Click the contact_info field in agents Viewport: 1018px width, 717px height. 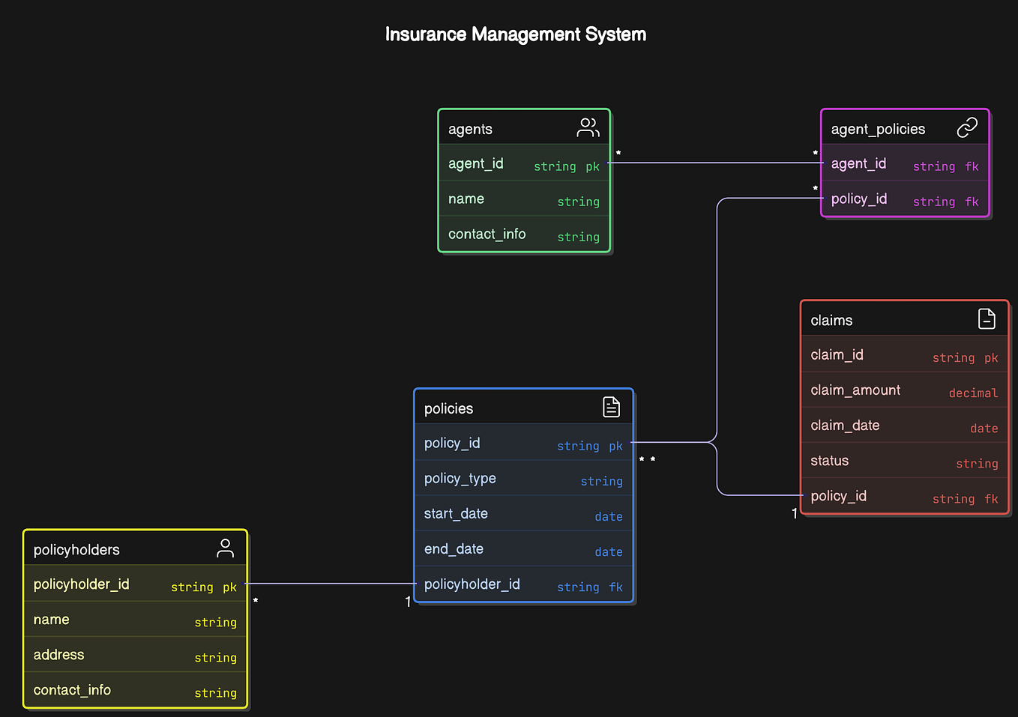point(487,234)
